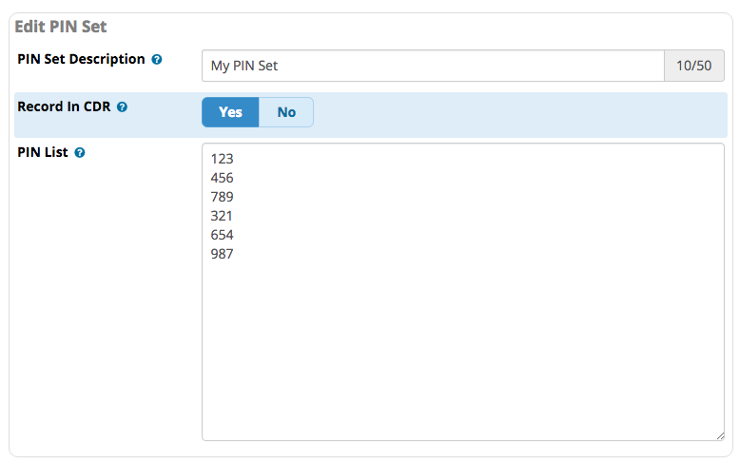Click the PIN List label text
740x464 pixels.
coord(43,152)
